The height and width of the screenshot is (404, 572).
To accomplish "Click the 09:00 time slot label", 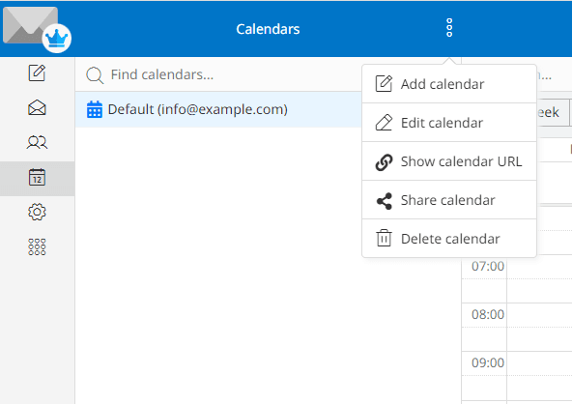I will pyautogui.click(x=488, y=362).
